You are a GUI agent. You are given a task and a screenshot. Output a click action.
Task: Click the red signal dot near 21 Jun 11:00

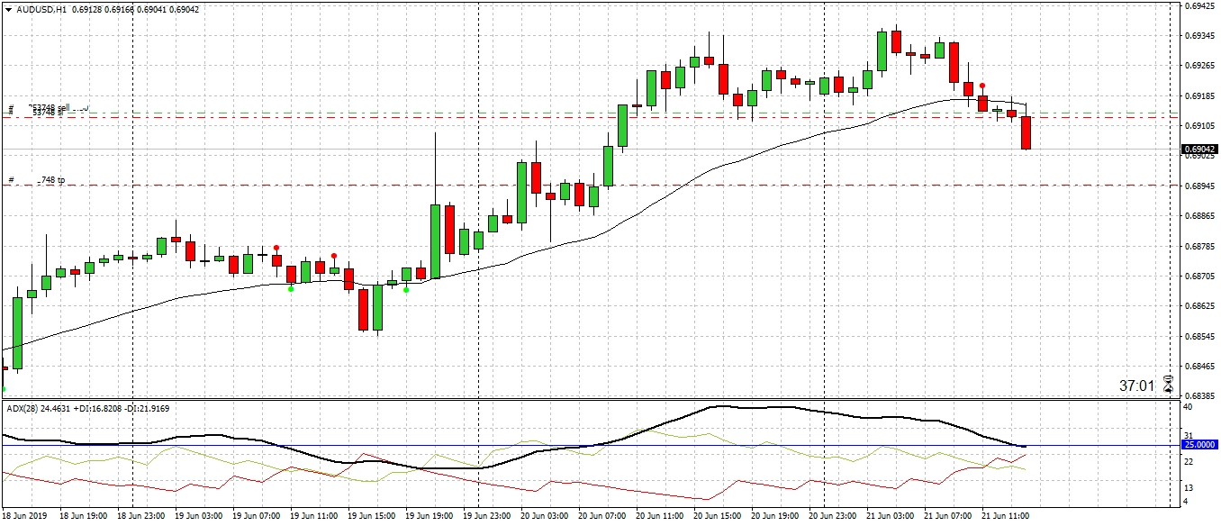click(982, 86)
